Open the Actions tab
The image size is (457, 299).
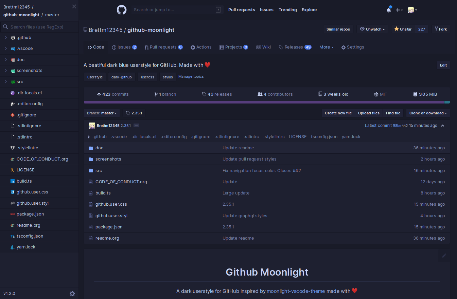click(201, 47)
